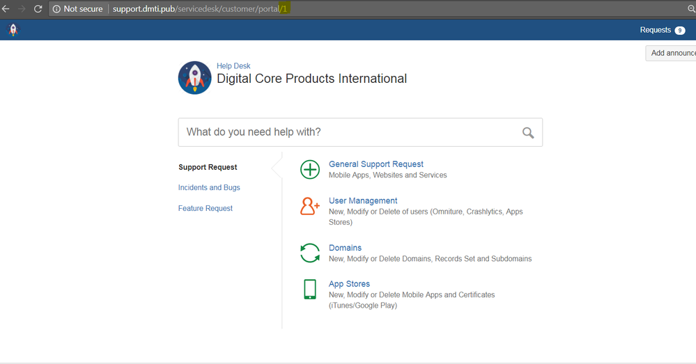The width and height of the screenshot is (696, 364).
Task: Click the search magnifier in help box
Action: 528,132
